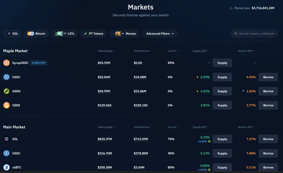Click the Maple Market section heading
283x173 pixels.
point(15,51)
